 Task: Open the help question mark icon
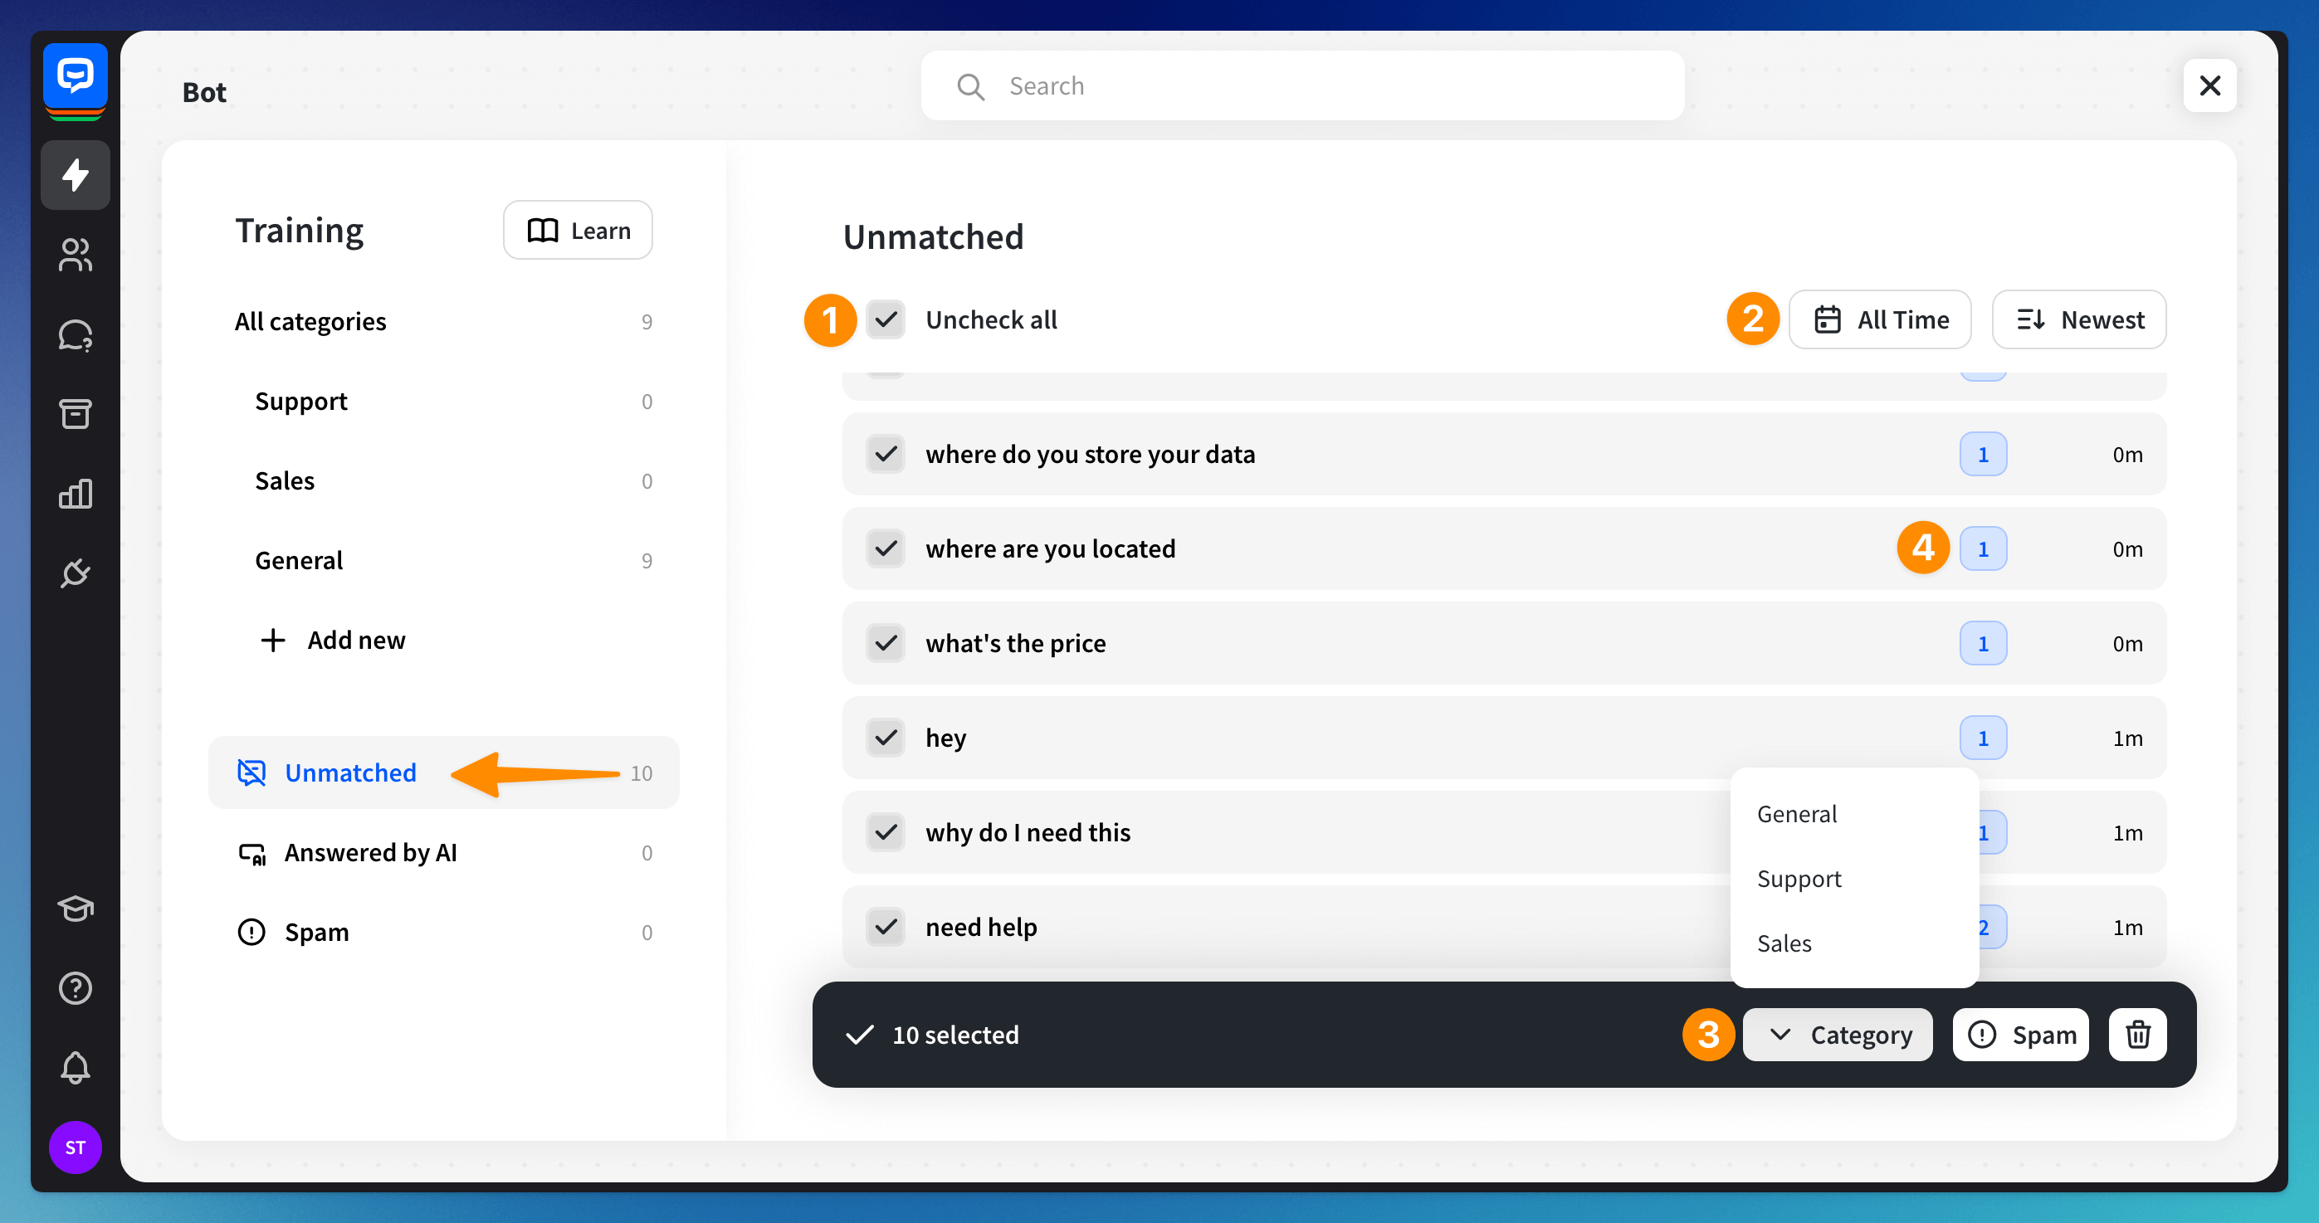[75, 988]
